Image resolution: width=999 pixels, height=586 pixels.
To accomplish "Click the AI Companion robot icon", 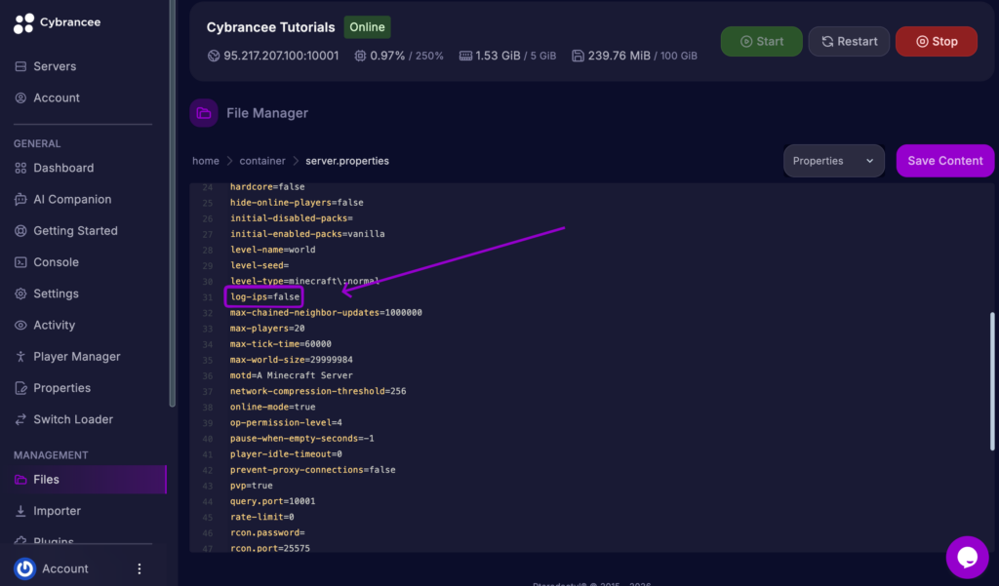I will coord(20,199).
